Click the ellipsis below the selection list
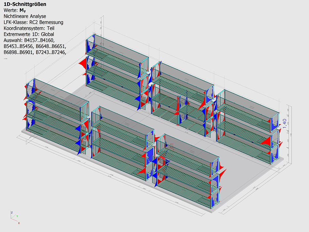Viewport: 309px width, 232px height. (5, 58)
